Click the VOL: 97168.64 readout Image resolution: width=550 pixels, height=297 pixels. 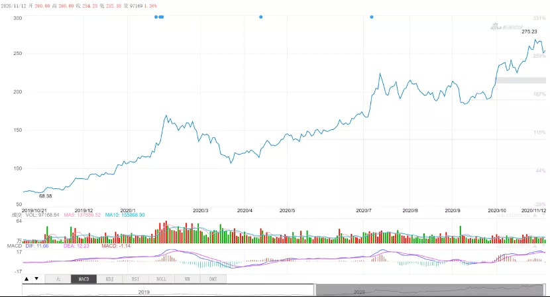click(42, 215)
